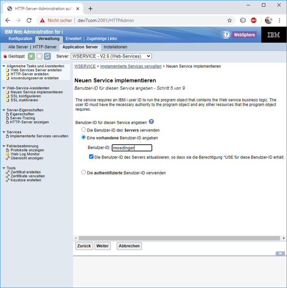
Task: Open the Installationen subtab
Action: (115, 47)
